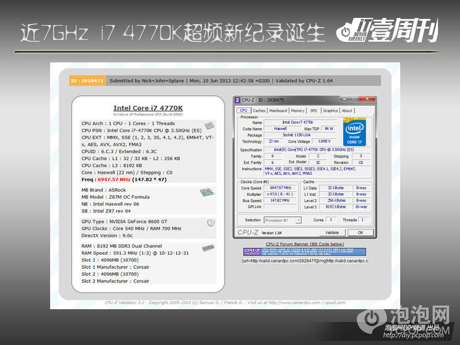Open the Intel Core i7 4770K heading link
Screen dimensions: 460x345
(x=148, y=108)
